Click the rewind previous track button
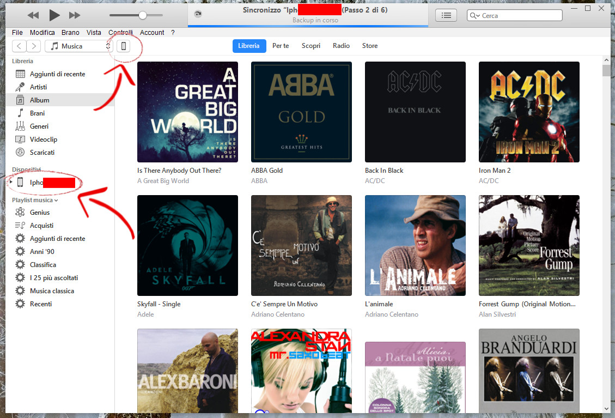The image size is (615, 418). [33, 15]
